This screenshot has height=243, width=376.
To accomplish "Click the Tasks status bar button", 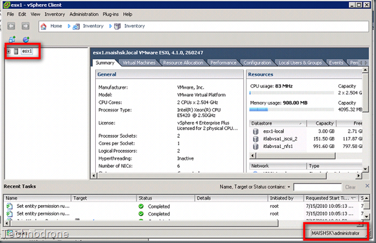I will (x=18, y=234).
